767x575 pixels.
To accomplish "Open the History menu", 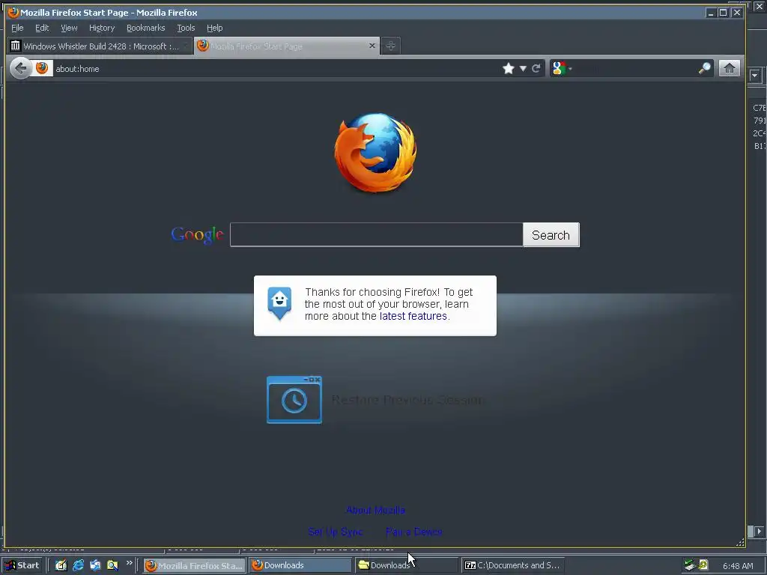I will pyautogui.click(x=102, y=28).
